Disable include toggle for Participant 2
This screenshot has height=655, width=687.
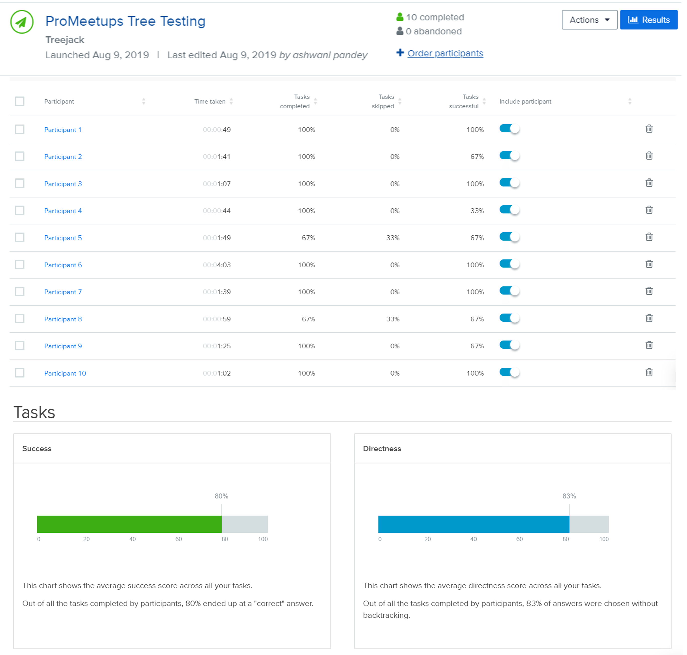509,156
